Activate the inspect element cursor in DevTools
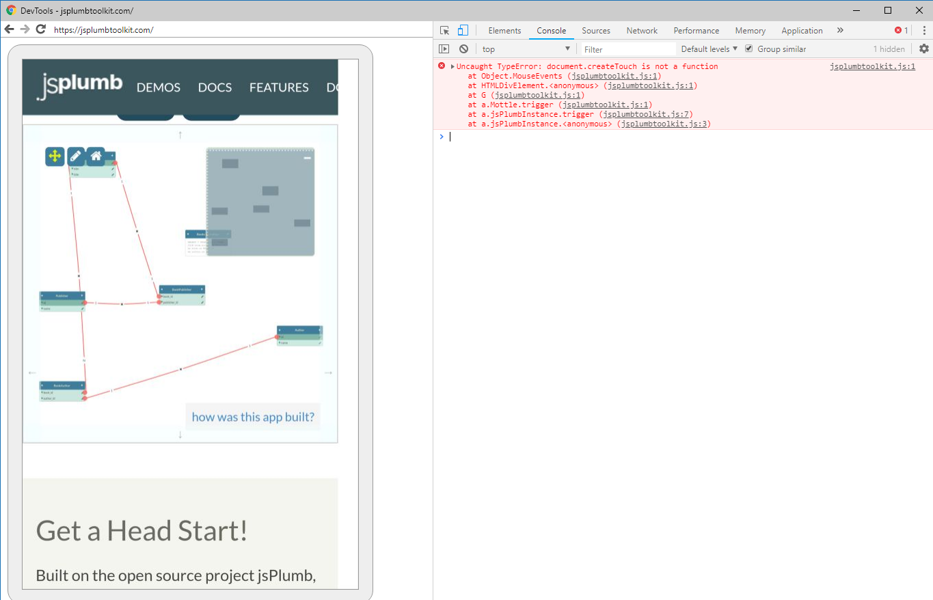The width and height of the screenshot is (933, 600). (x=445, y=30)
